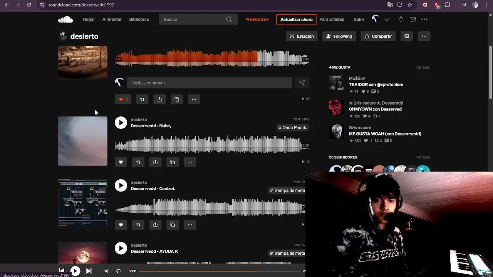The height and width of the screenshot is (277, 493).
Task: Open the nav bar three-dots menu
Action: coord(424,19)
